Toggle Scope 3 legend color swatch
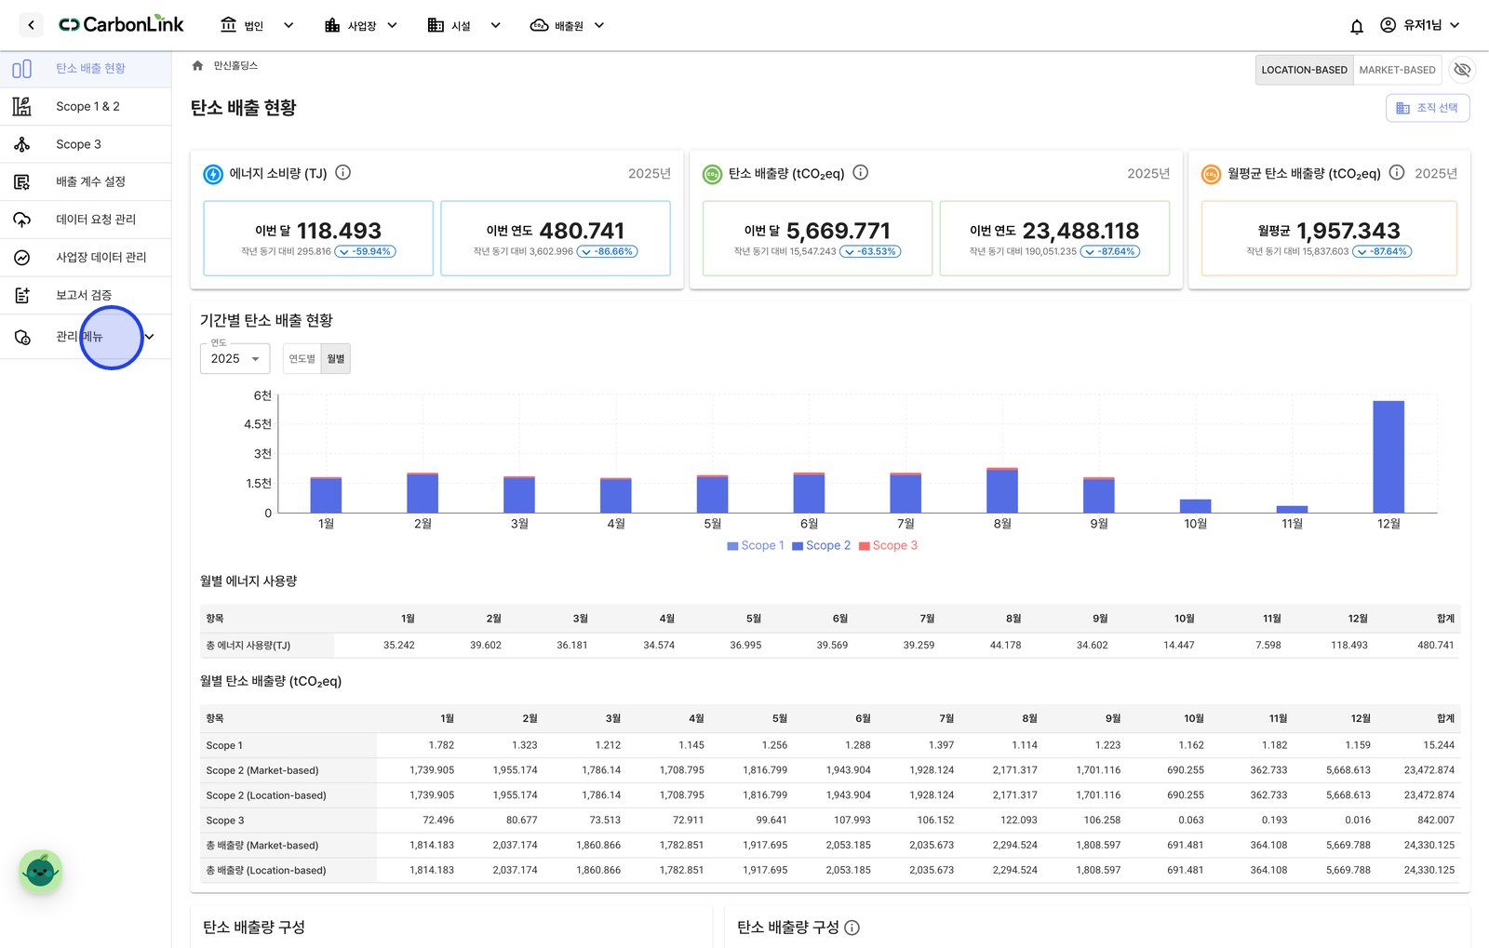The width and height of the screenshot is (1489, 948). point(864,546)
